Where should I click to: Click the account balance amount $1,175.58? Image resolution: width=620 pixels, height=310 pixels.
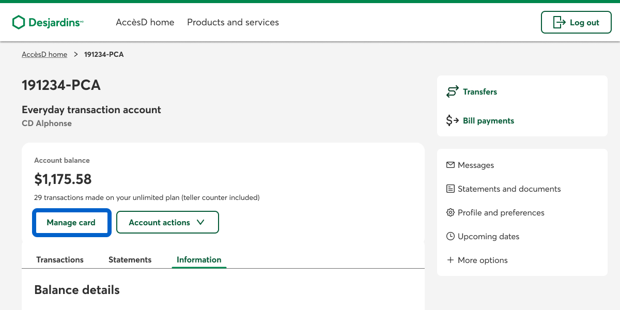pos(63,179)
